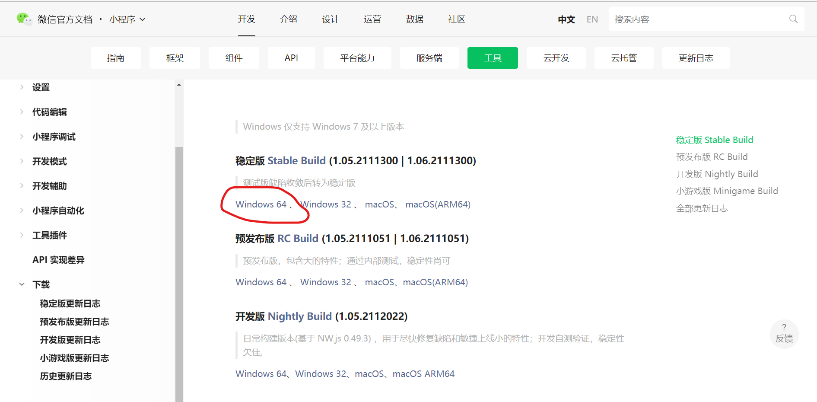This screenshot has width=817, height=402.
Task: Jump to 全部更新日志 anchor
Action: click(702, 208)
